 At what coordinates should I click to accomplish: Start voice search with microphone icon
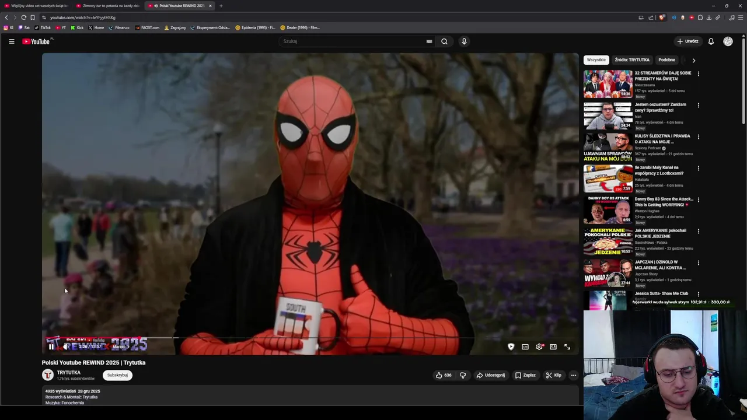pos(464,41)
